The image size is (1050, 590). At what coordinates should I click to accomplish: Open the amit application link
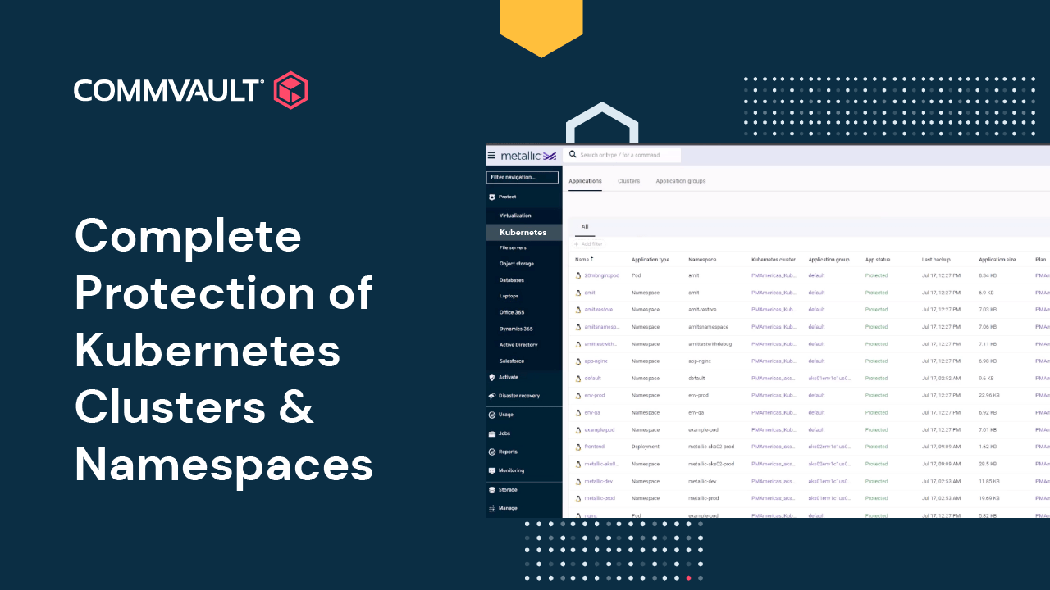590,293
